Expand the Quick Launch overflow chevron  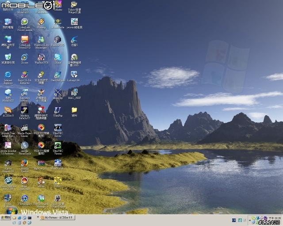38,217
